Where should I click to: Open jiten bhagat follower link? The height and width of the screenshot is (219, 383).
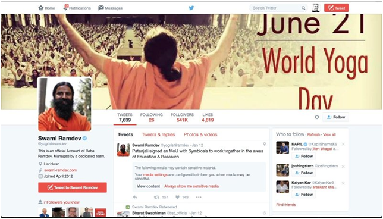point(322,149)
